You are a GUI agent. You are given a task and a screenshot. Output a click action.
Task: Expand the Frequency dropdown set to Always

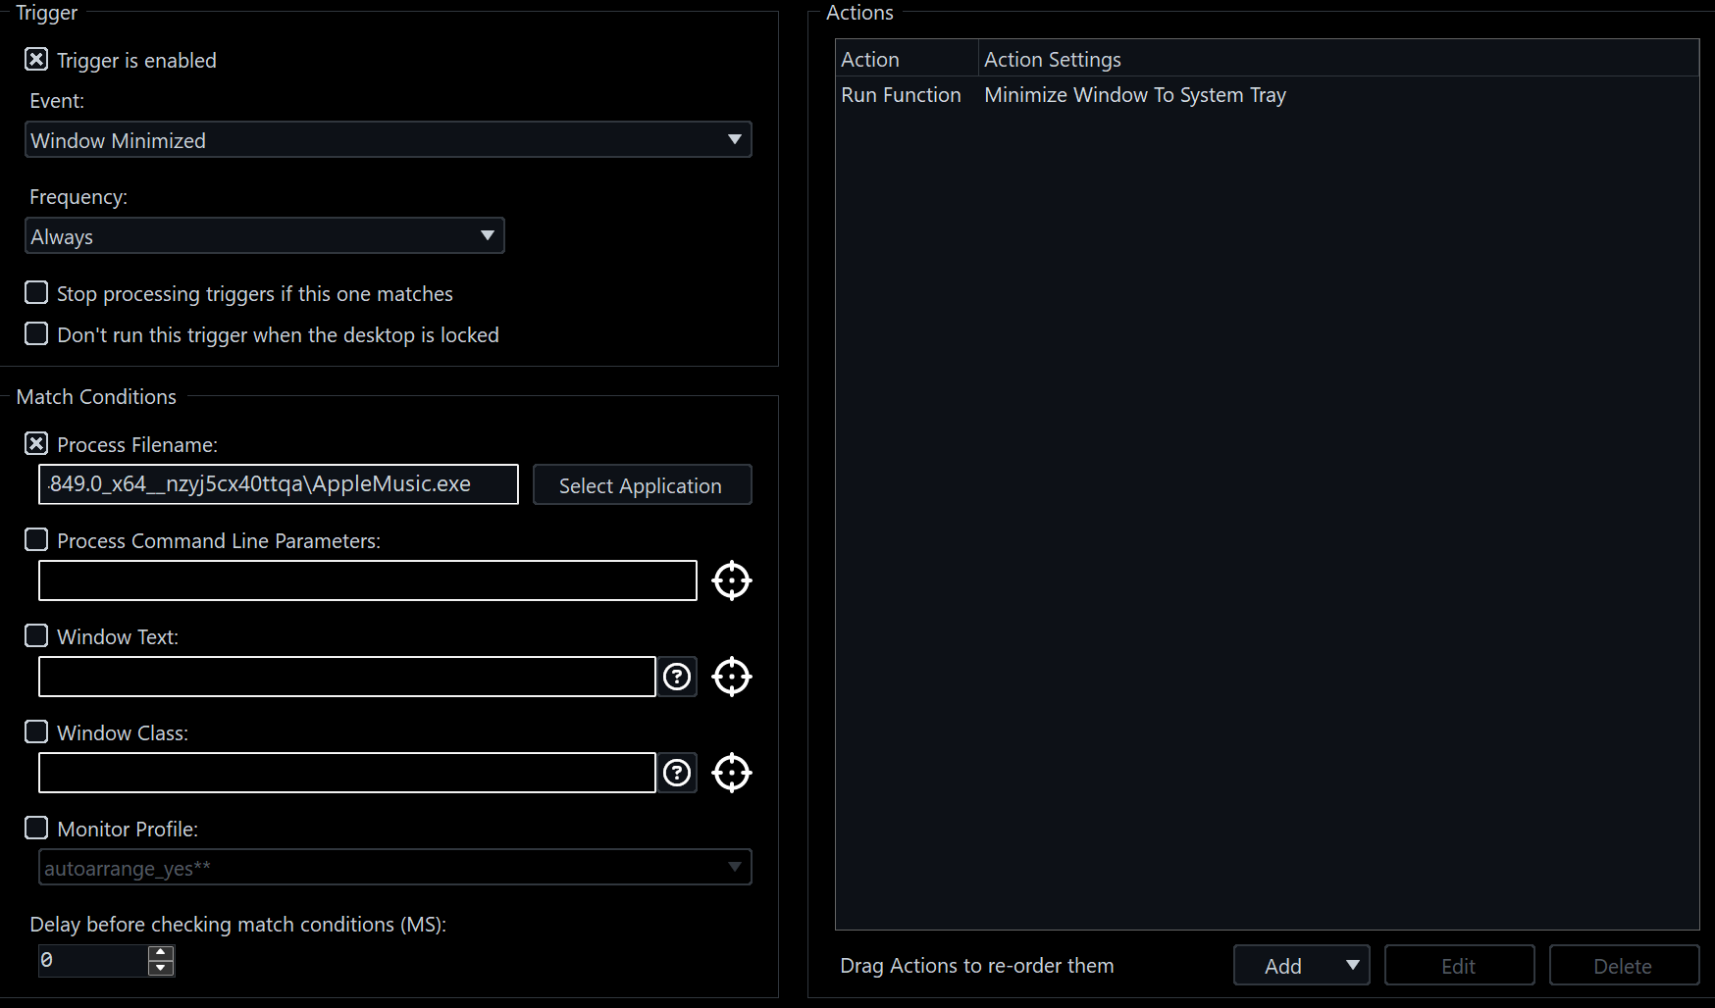tap(265, 236)
